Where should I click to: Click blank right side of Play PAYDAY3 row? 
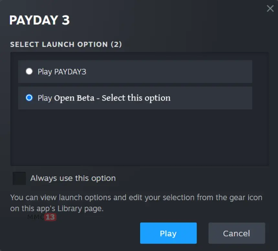[x=194, y=72]
